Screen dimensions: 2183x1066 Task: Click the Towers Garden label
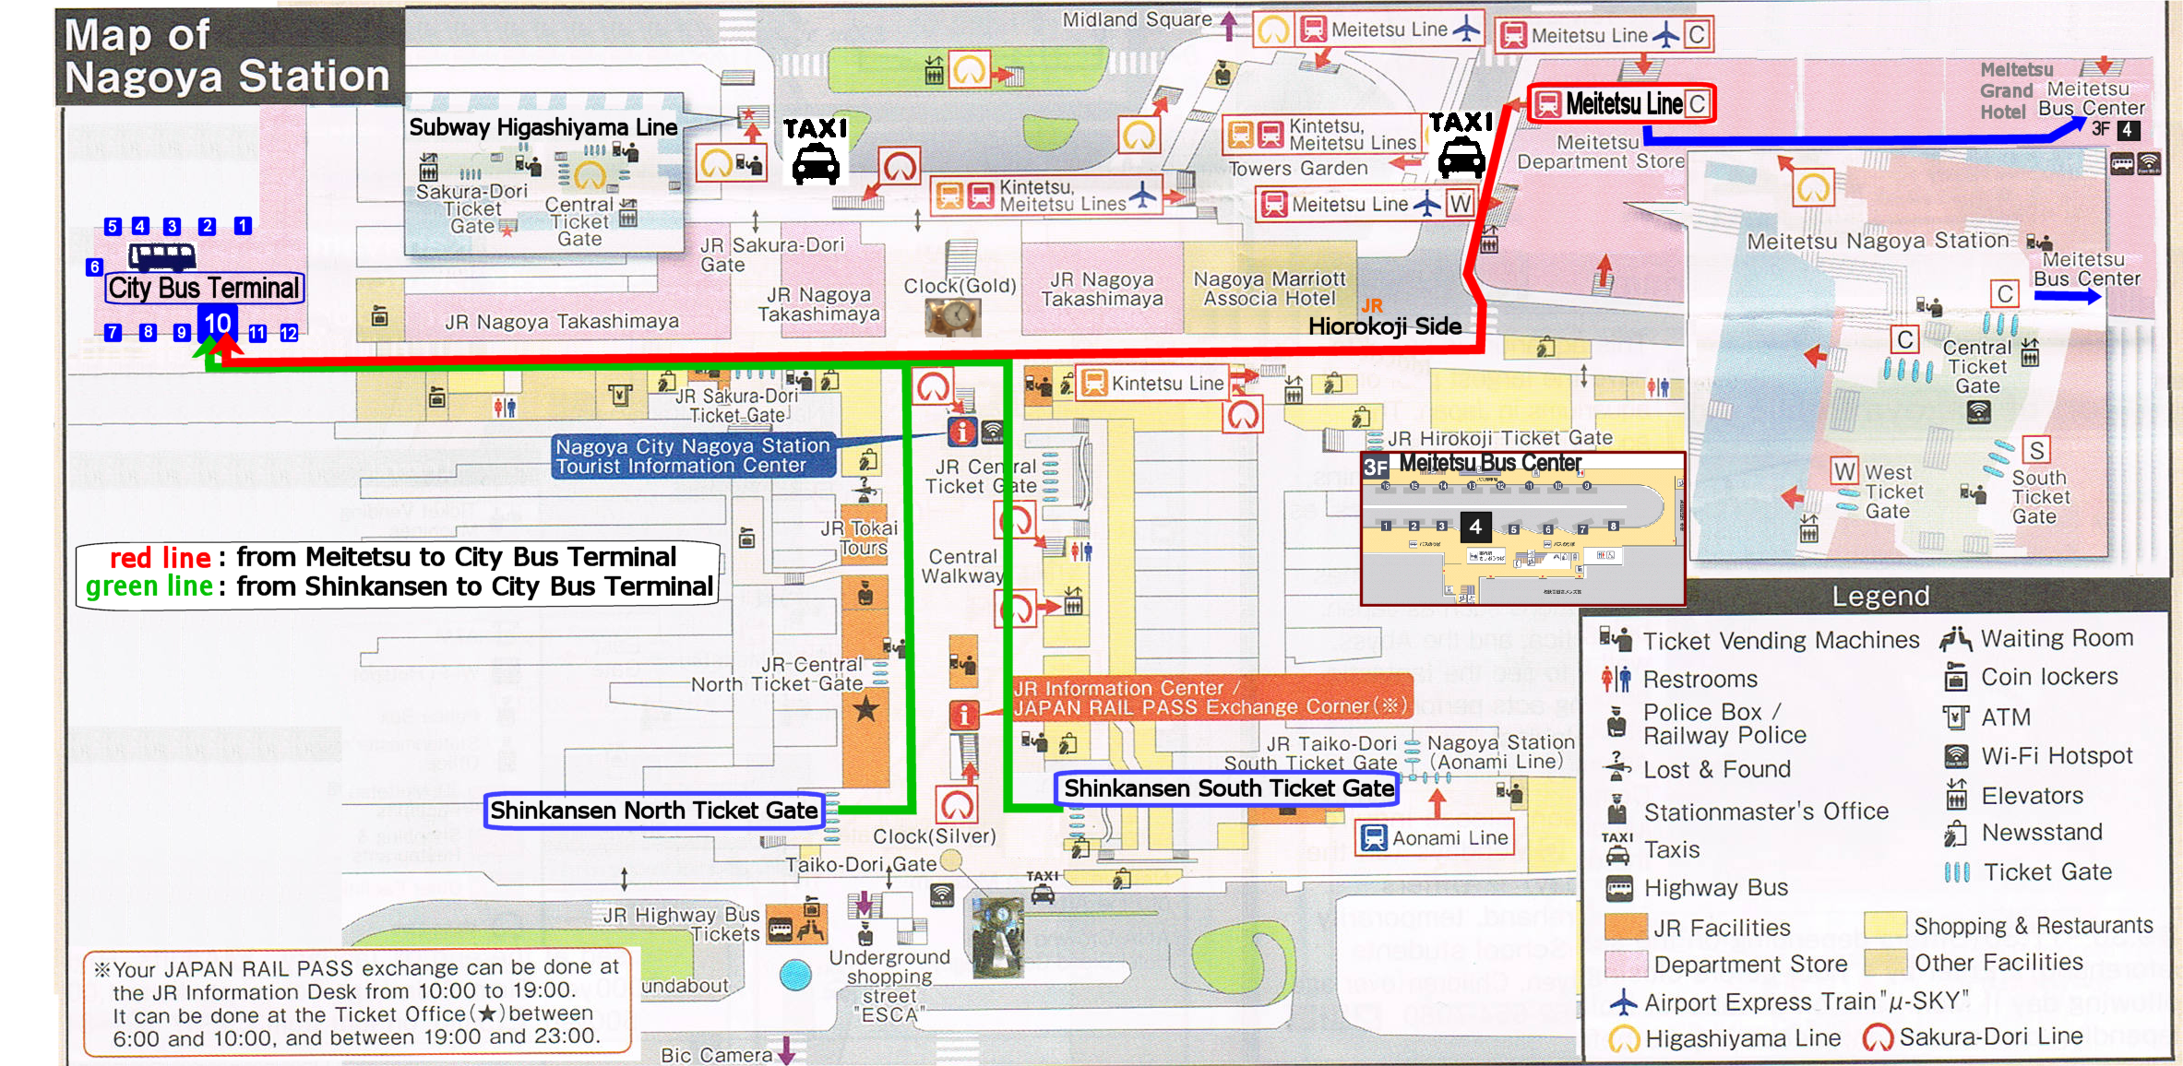(x=1298, y=169)
